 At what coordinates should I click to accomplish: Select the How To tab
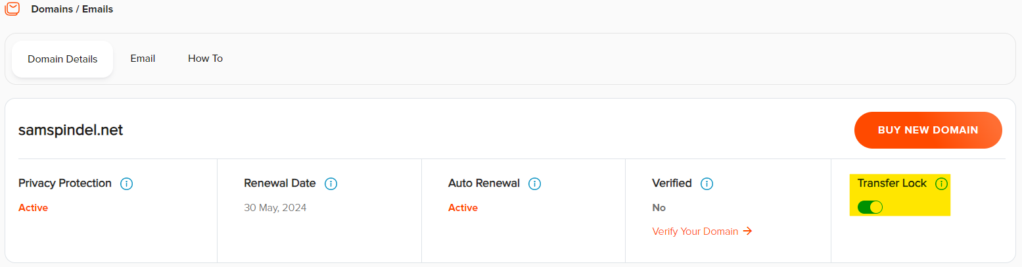[x=205, y=59]
